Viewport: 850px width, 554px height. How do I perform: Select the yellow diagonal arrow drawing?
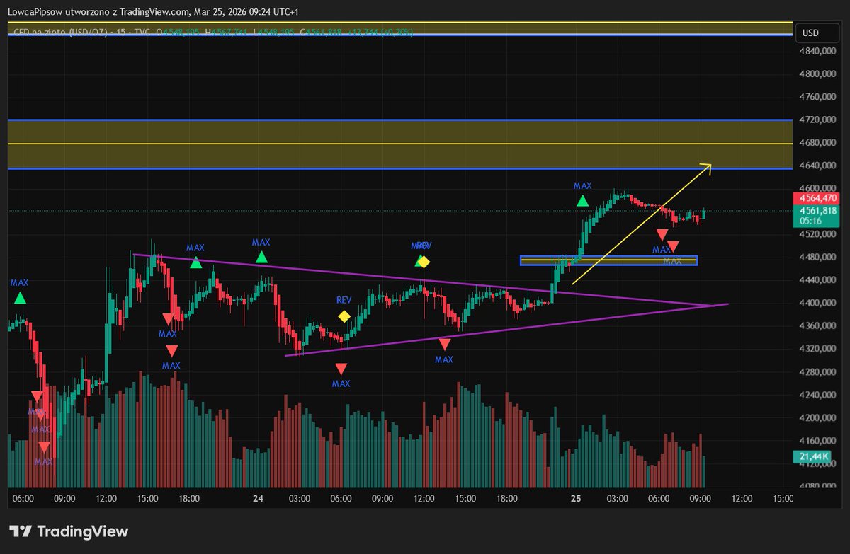point(641,224)
